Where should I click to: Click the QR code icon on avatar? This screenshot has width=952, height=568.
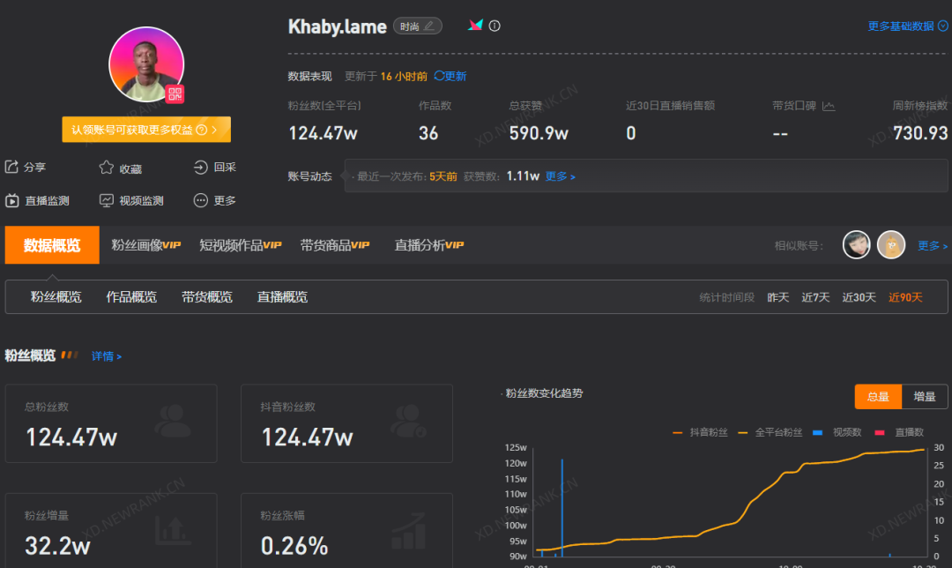pyautogui.click(x=175, y=93)
